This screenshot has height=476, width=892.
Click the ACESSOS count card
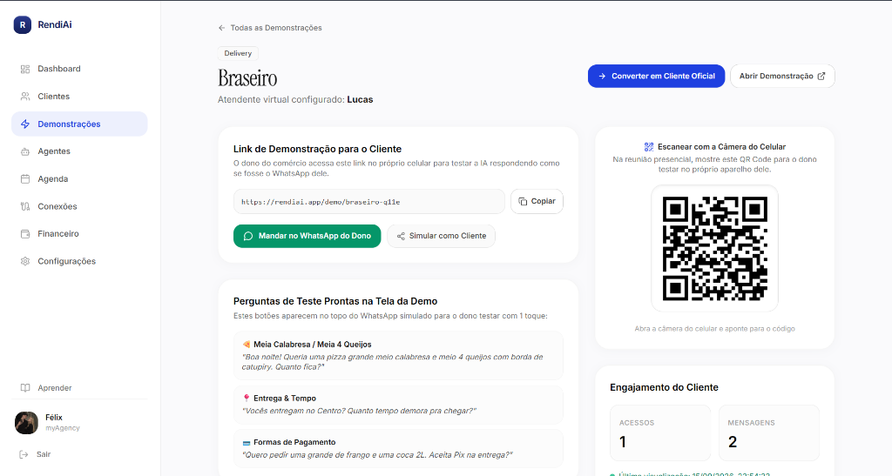point(660,432)
